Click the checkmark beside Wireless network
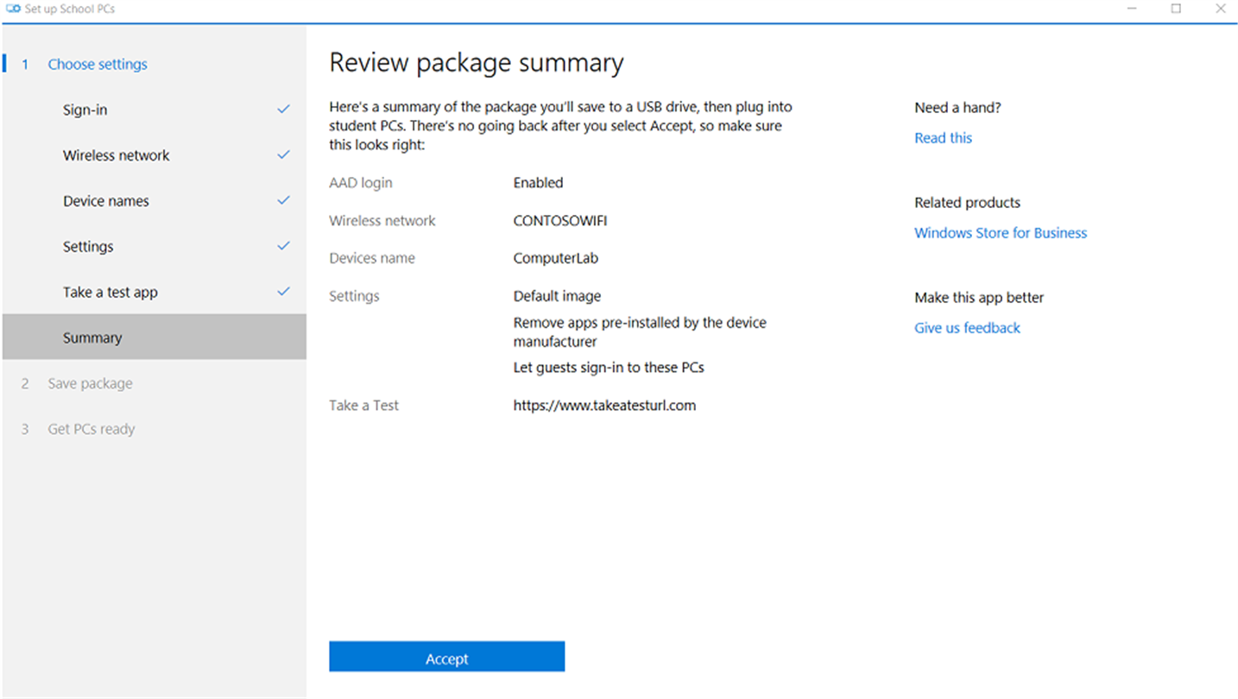 click(x=283, y=155)
